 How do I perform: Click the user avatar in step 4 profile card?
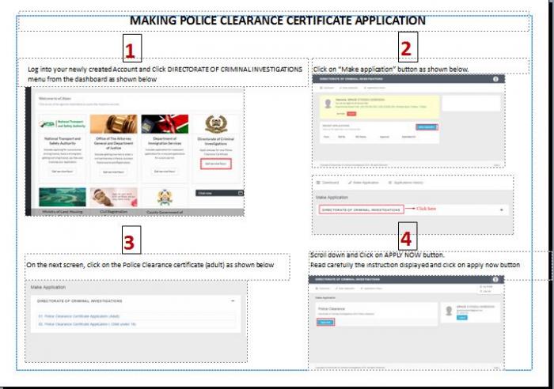pos(449,311)
